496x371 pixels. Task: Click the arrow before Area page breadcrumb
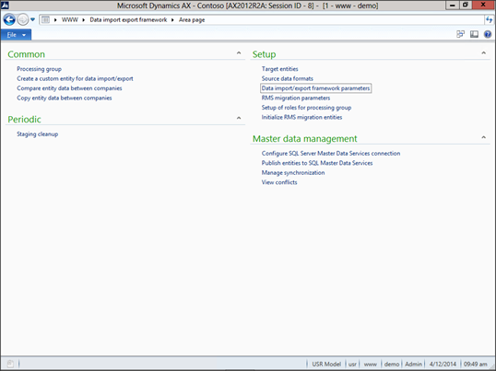[x=172, y=20]
